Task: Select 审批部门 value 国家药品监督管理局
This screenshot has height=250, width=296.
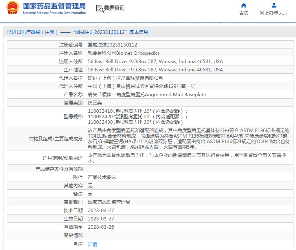Action: point(109,202)
